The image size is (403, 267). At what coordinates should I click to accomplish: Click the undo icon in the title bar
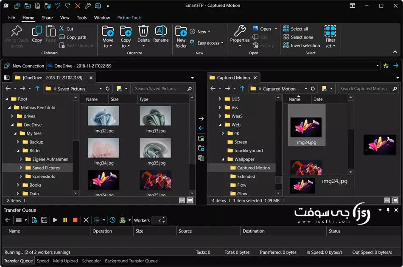(58, 6)
